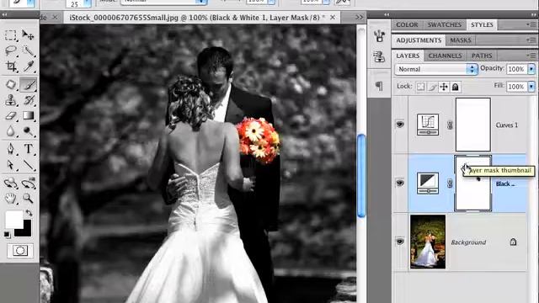Image resolution: width=539 pixels, height=303 pixels.
Task: Toggle lock all
Action: (455, 87)
